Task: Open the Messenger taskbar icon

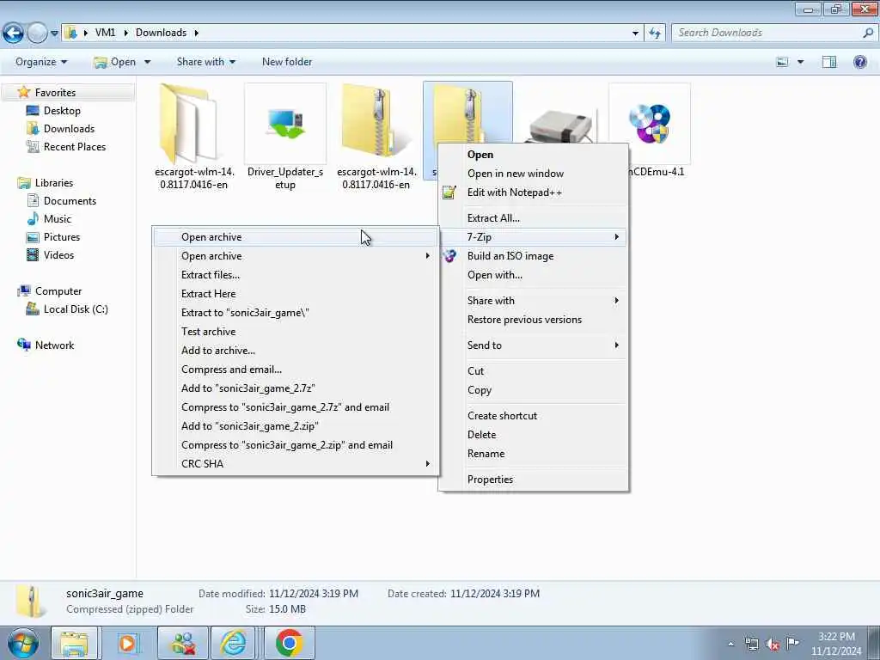Action: point(183,643)
